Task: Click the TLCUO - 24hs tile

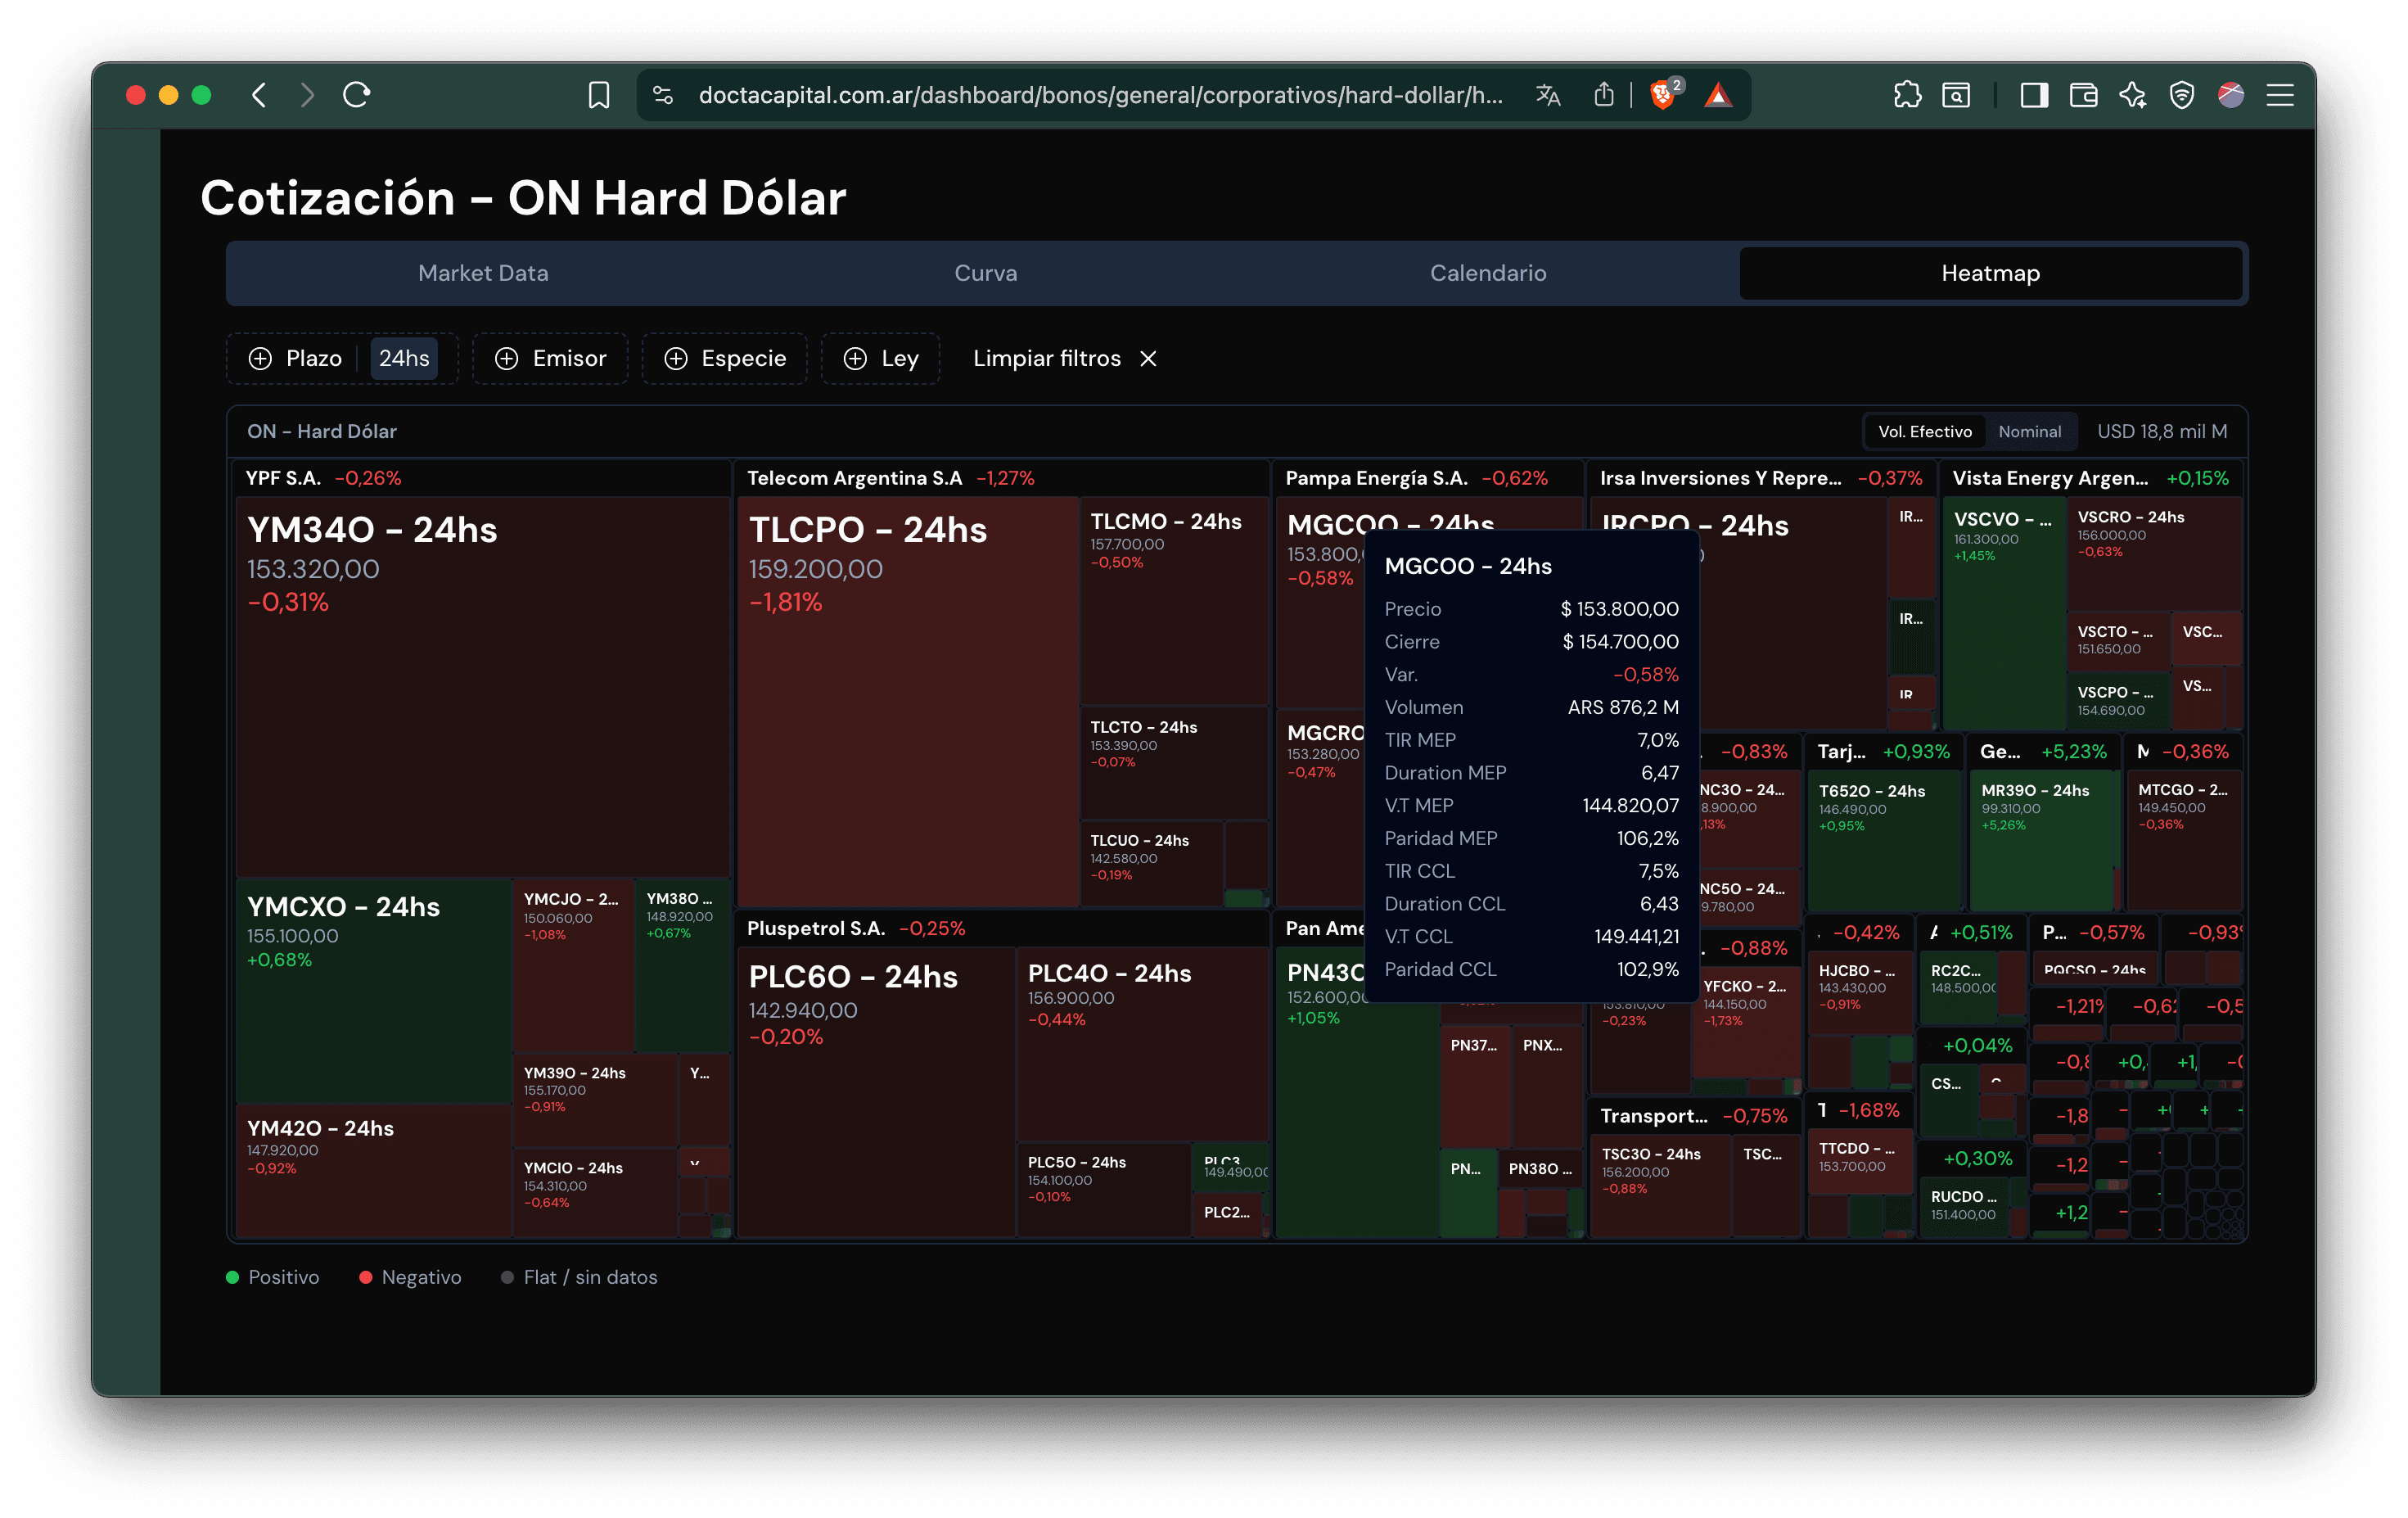Action: 1151,862
